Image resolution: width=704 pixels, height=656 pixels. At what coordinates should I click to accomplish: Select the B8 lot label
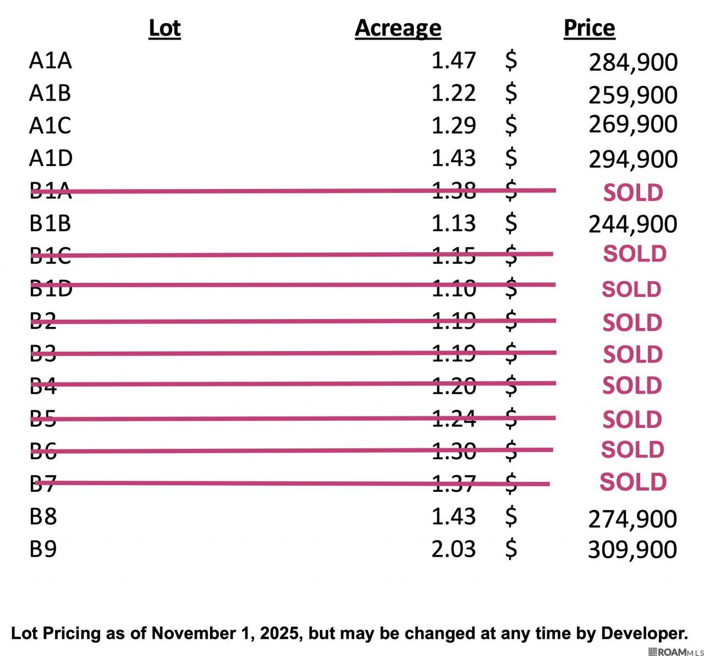(43, 516)
